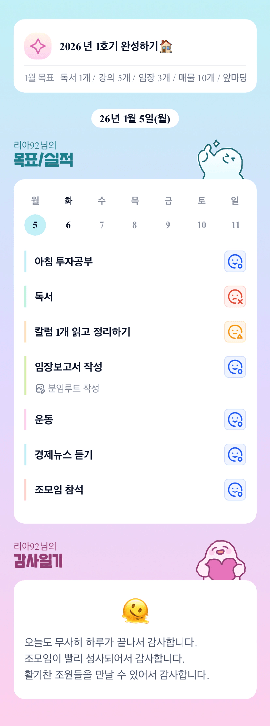270x726 pixels.
Task: Click the red failed face icon for 독서
Action: tap(235, 297)
